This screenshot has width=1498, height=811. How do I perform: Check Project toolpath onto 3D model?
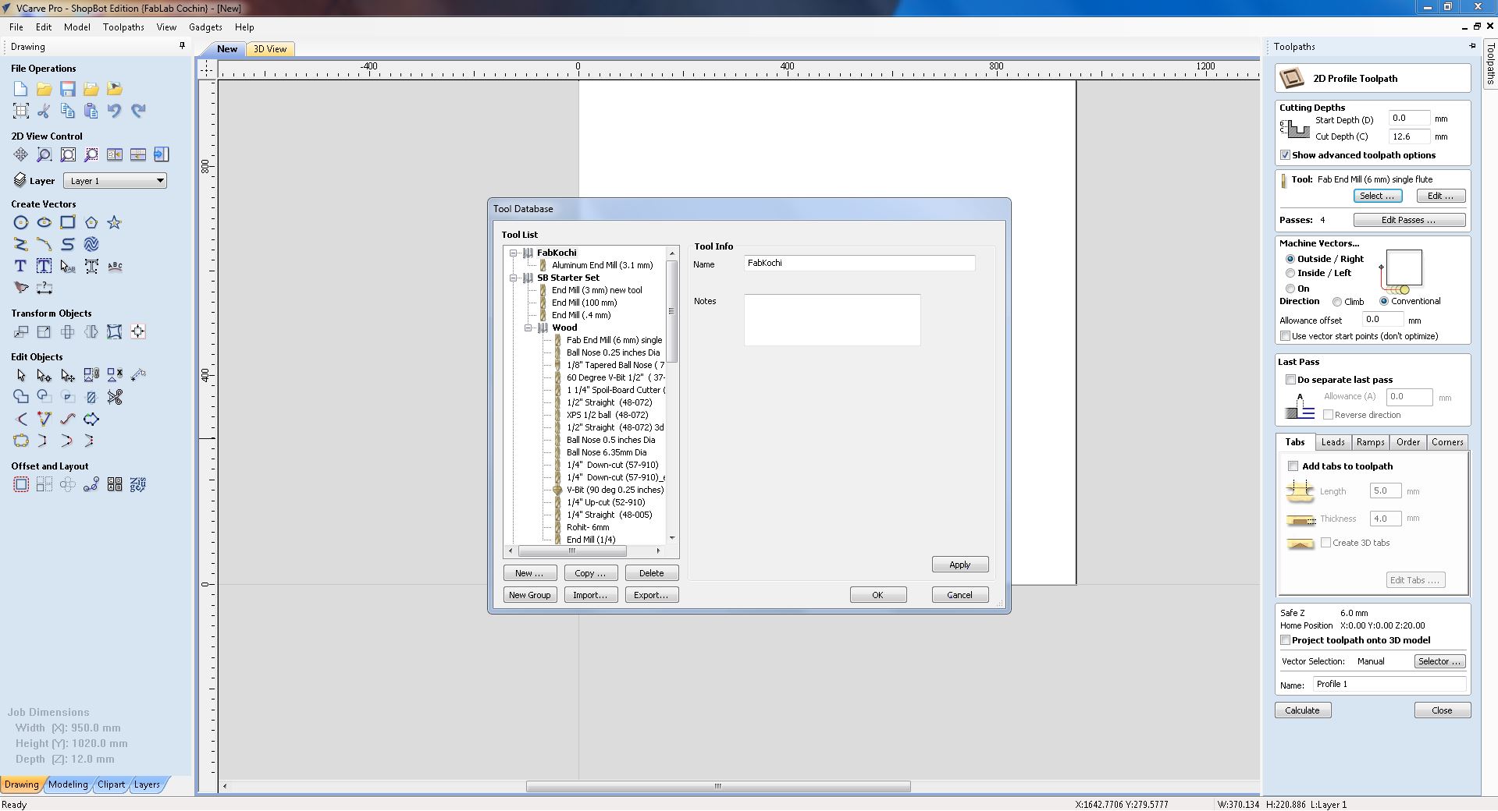coord(1285,640)
